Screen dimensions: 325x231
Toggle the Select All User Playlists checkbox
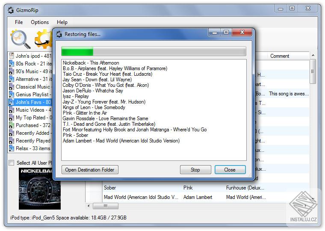click(x=12, y=163)
